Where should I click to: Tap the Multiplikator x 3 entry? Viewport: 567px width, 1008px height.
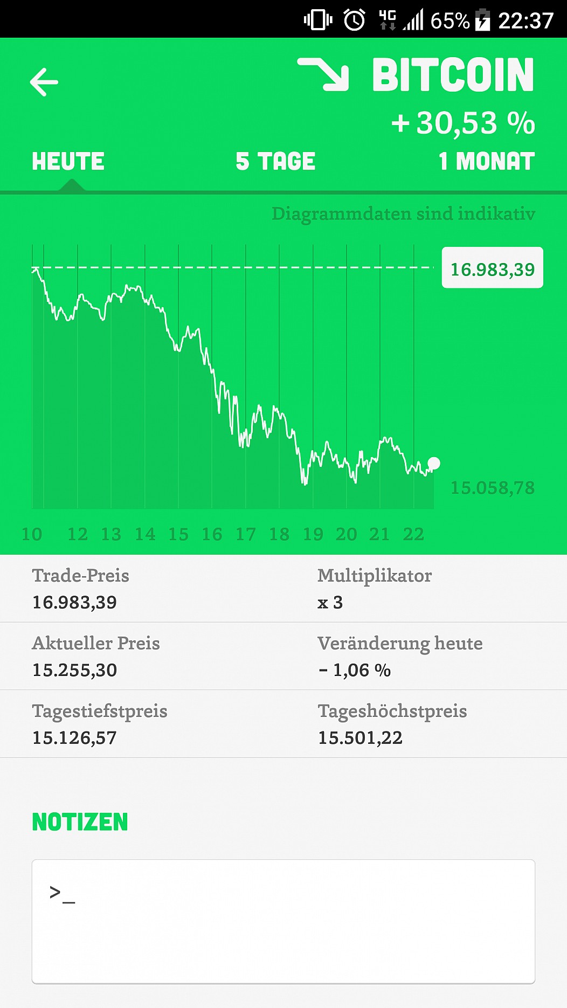[x=330, y=602]
